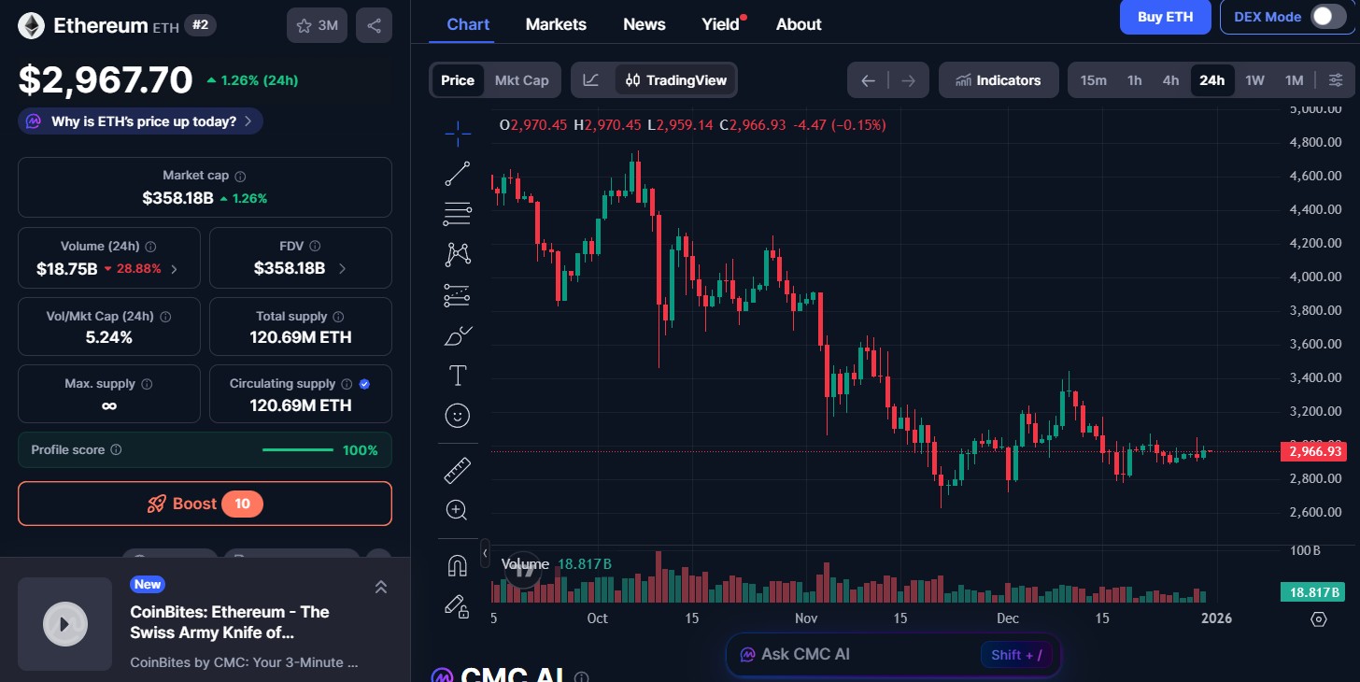
Task: Switch to the Markets tab
Action: coord(556,24)
